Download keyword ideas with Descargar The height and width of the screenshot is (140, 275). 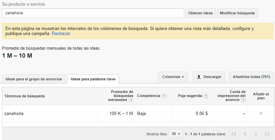(x=209, y=77)
